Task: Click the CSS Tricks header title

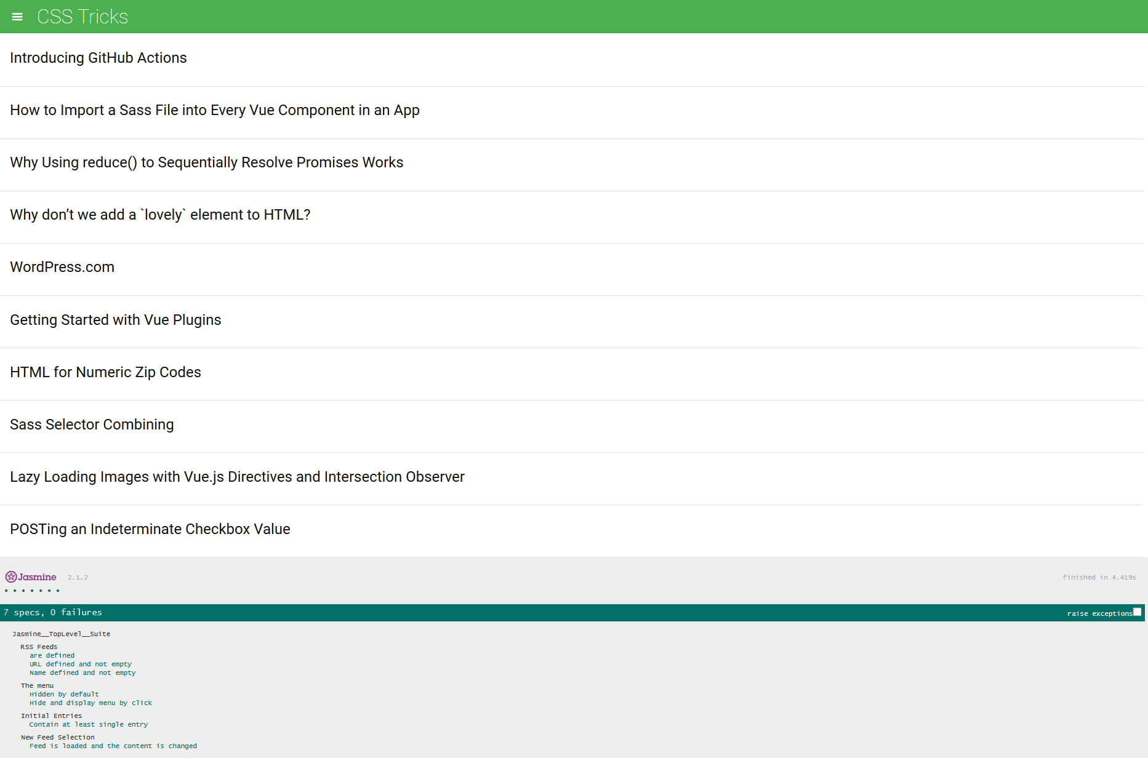Action: click(82, 17)
